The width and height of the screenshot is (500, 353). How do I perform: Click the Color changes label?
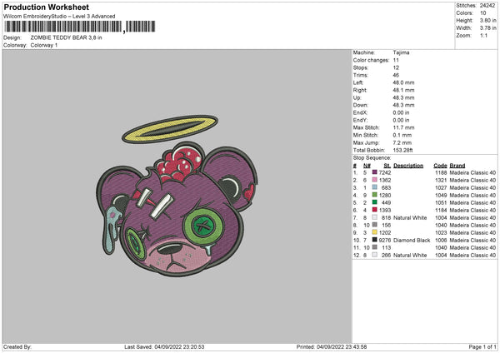point(371,60)
